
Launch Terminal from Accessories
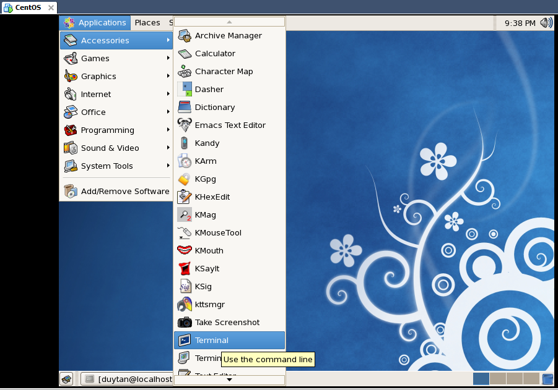(229, 341)
